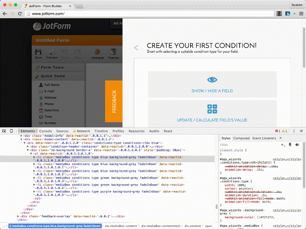Expand the purple mediaBox li node
The height and width of the screenshot is (229, 306).
(x=34, y=192)
